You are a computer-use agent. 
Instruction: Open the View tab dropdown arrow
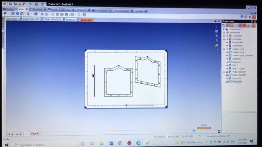point(27,9)
